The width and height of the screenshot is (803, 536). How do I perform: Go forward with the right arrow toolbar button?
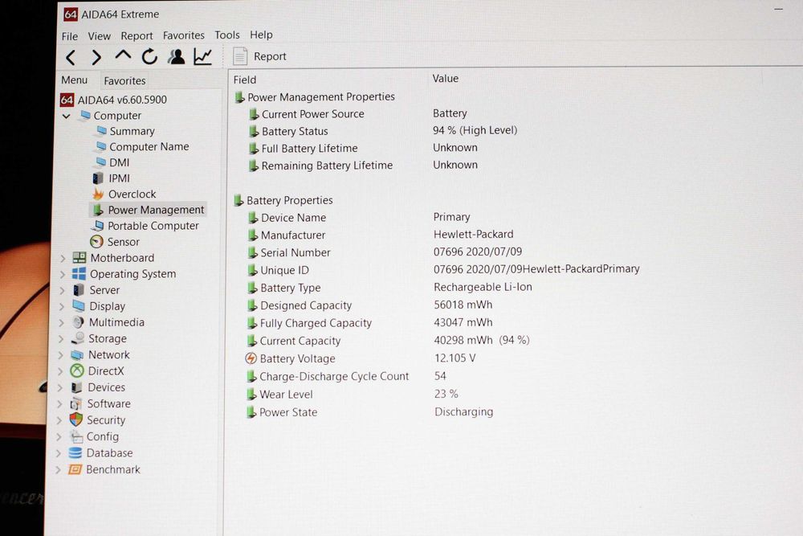tap(96, 57)
